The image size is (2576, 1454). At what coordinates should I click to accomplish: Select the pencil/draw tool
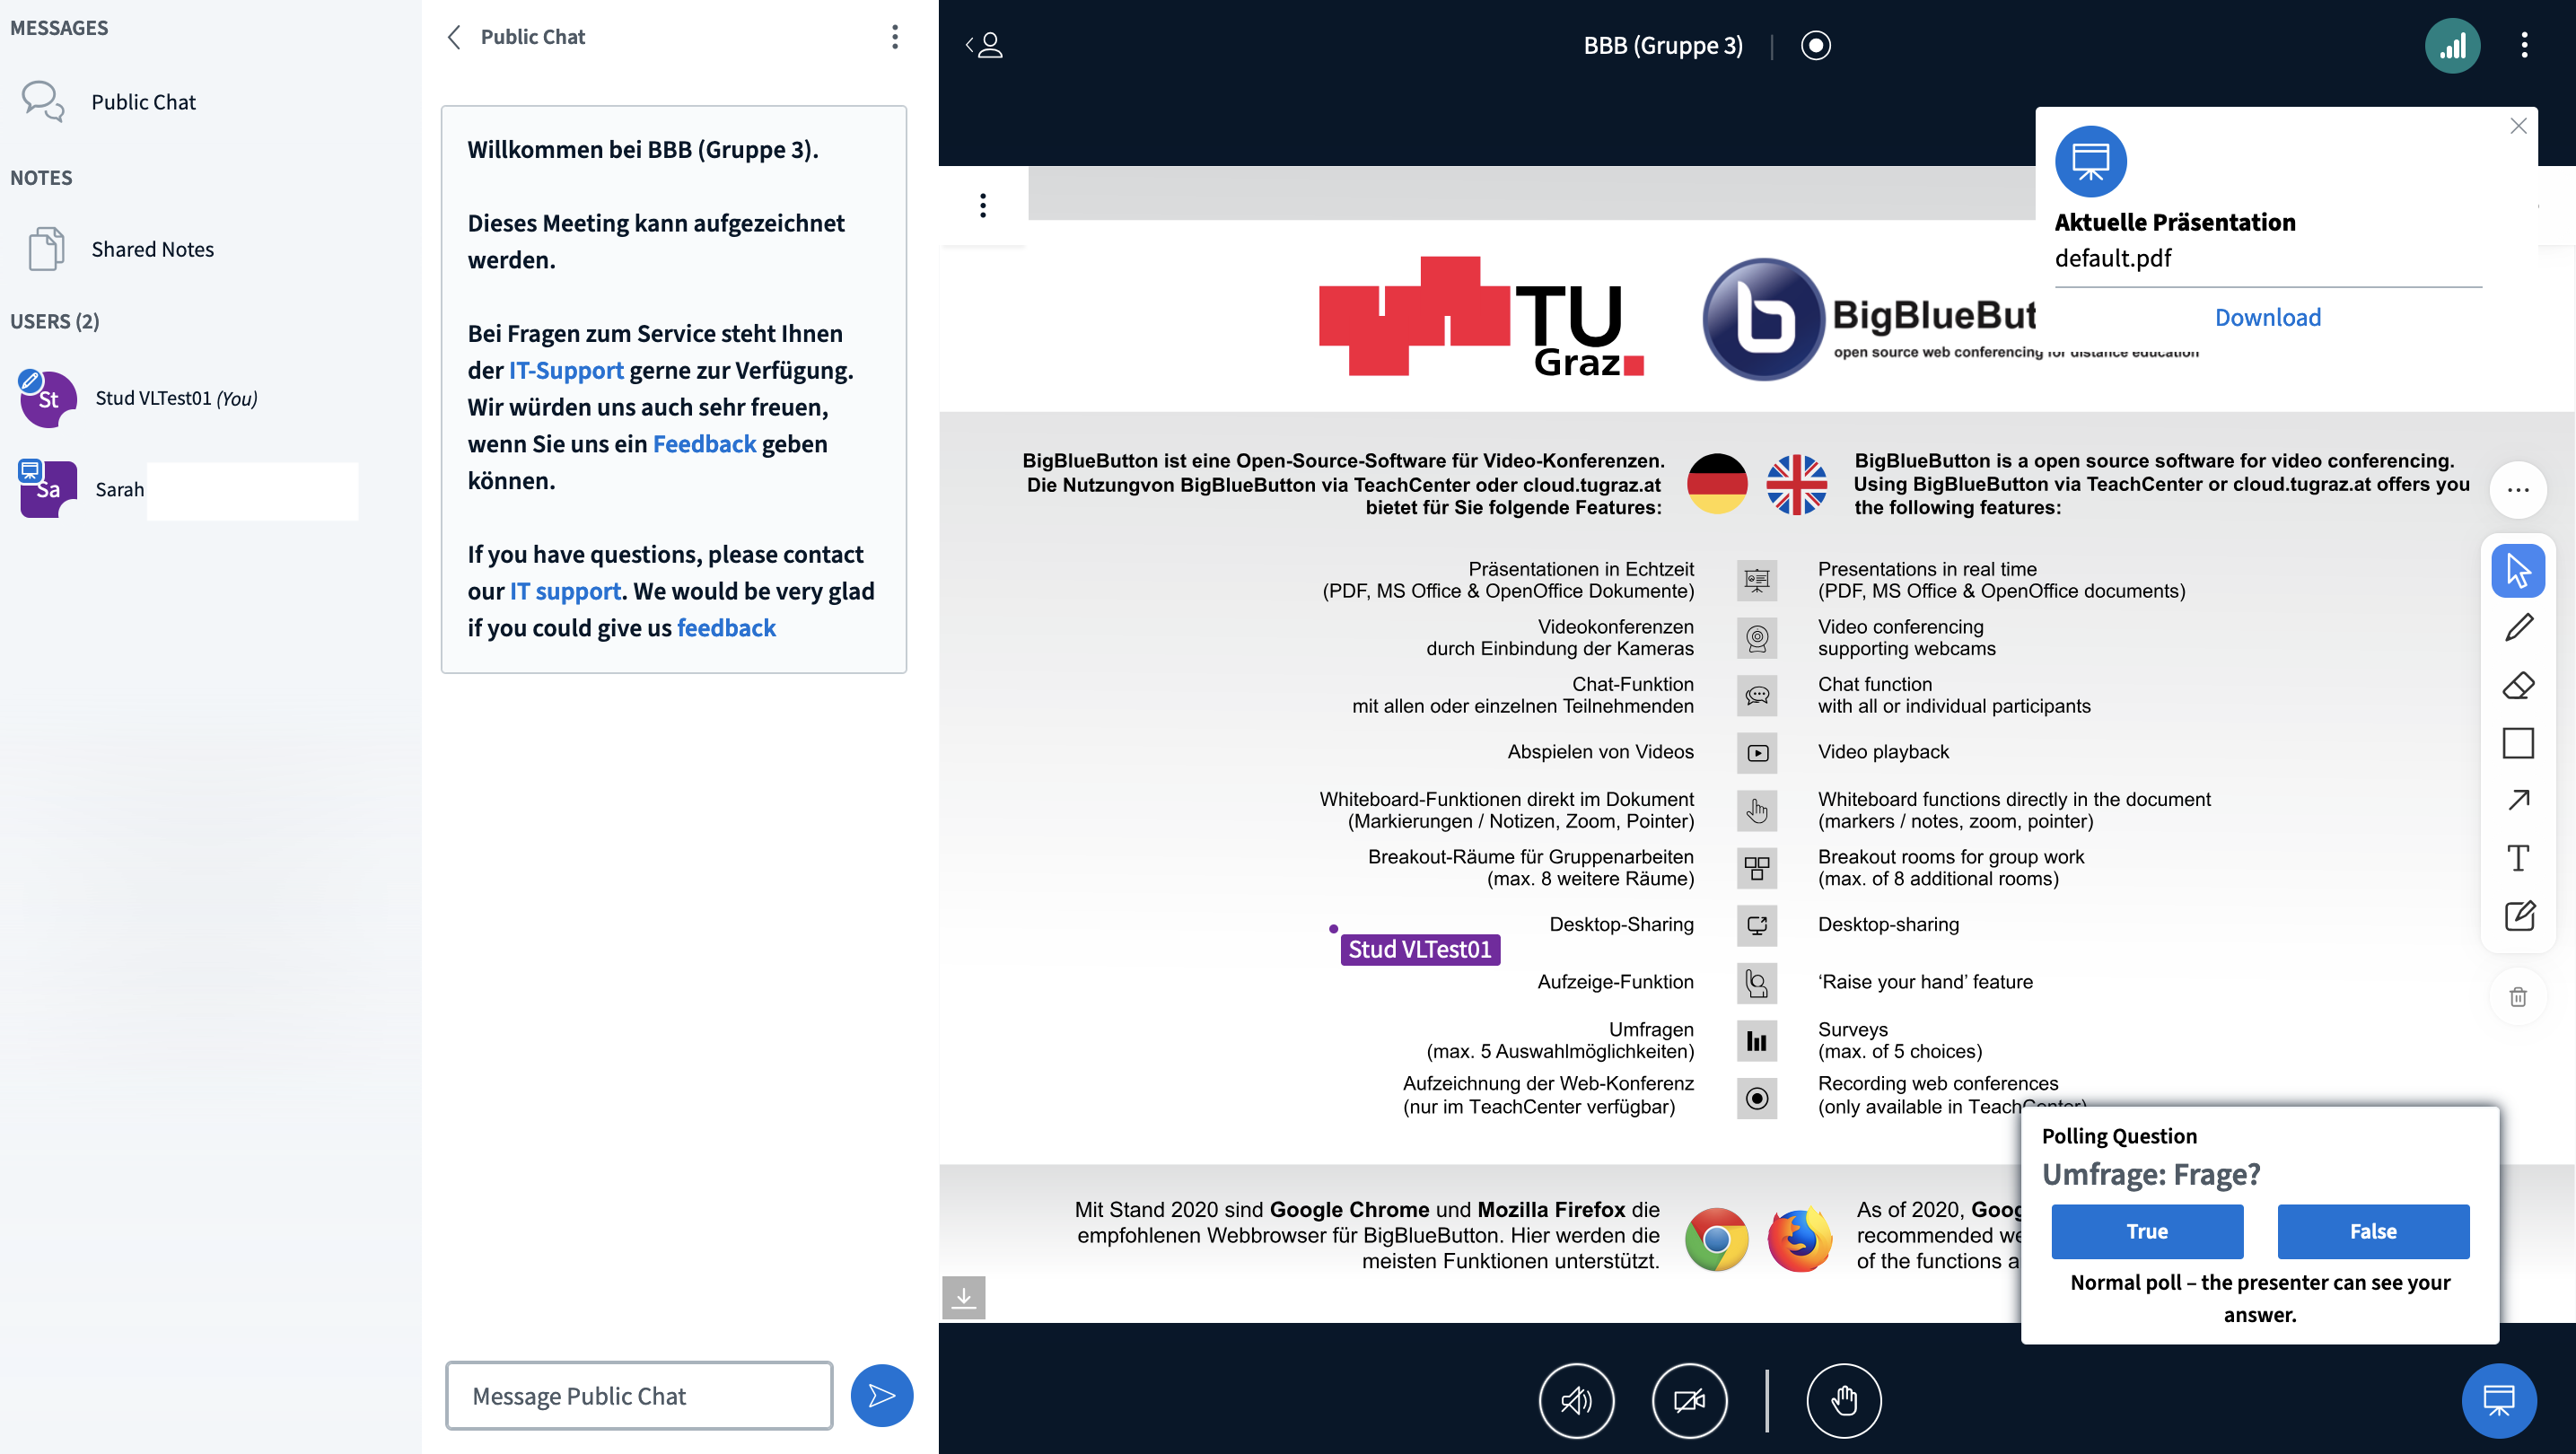tap(2519, 628)
